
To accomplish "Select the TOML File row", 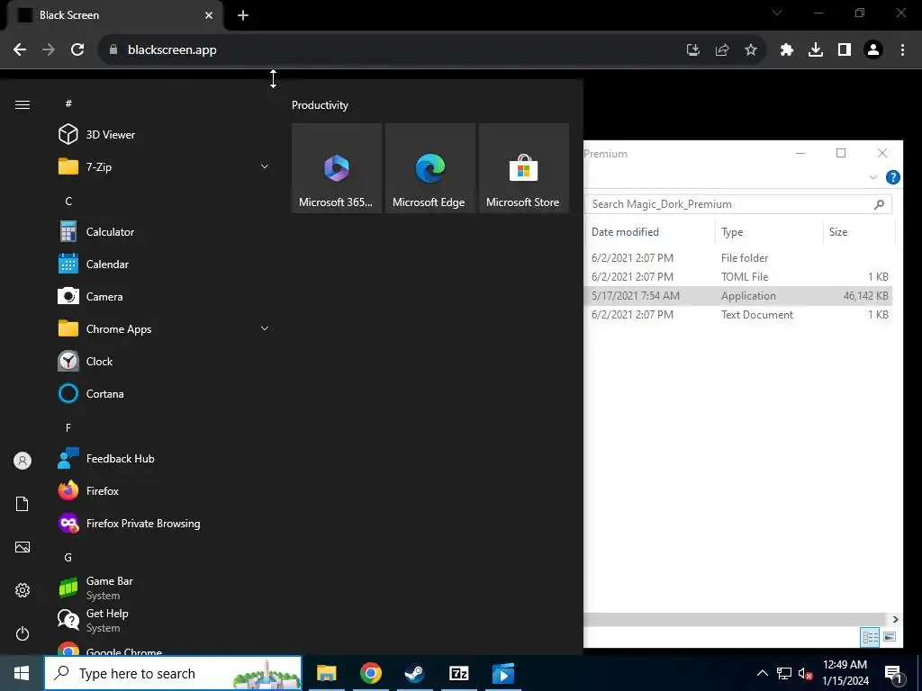I will pos(738,276).
